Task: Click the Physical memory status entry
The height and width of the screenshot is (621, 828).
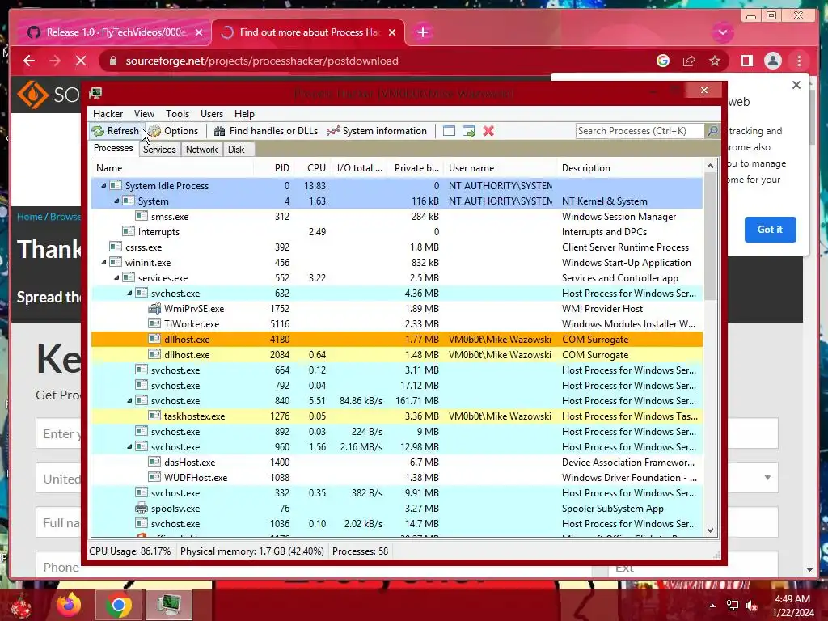Action: (x=252, y=551)
